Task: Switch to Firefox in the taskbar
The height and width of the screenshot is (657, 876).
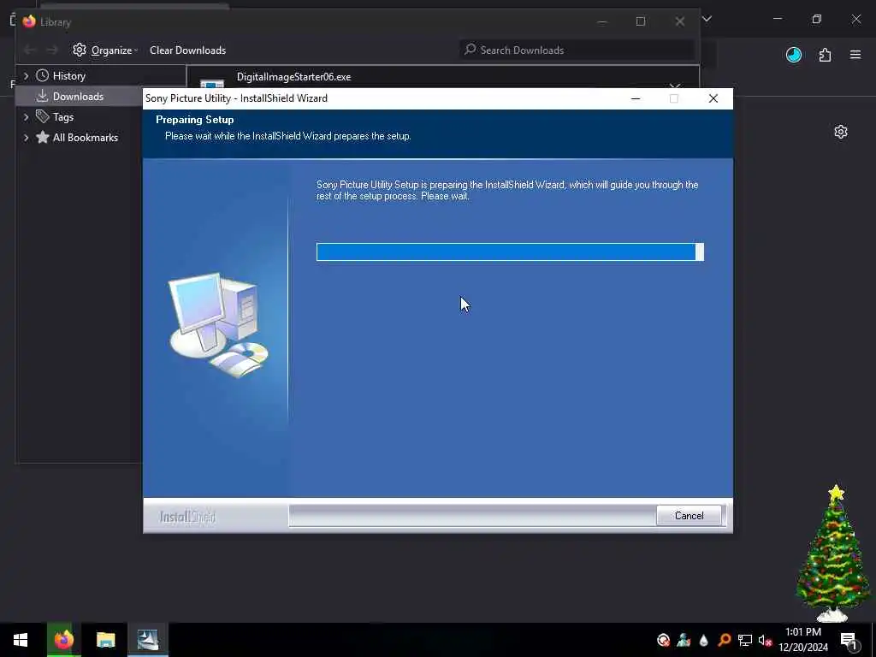Action: tap(63, 640)
